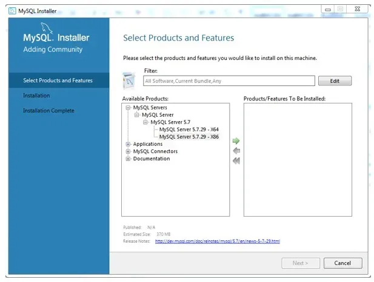Image resolution: width=374 pixels, height=282 pixels.
Task: Click the Products/Features To Be Installed list
Action: [298, 160]
